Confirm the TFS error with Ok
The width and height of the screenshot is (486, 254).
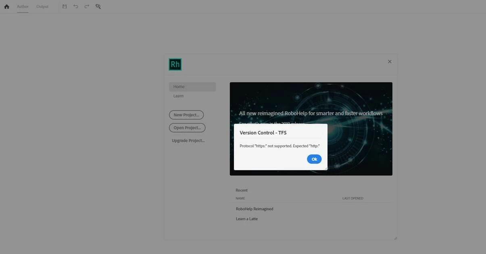point(314,159)
